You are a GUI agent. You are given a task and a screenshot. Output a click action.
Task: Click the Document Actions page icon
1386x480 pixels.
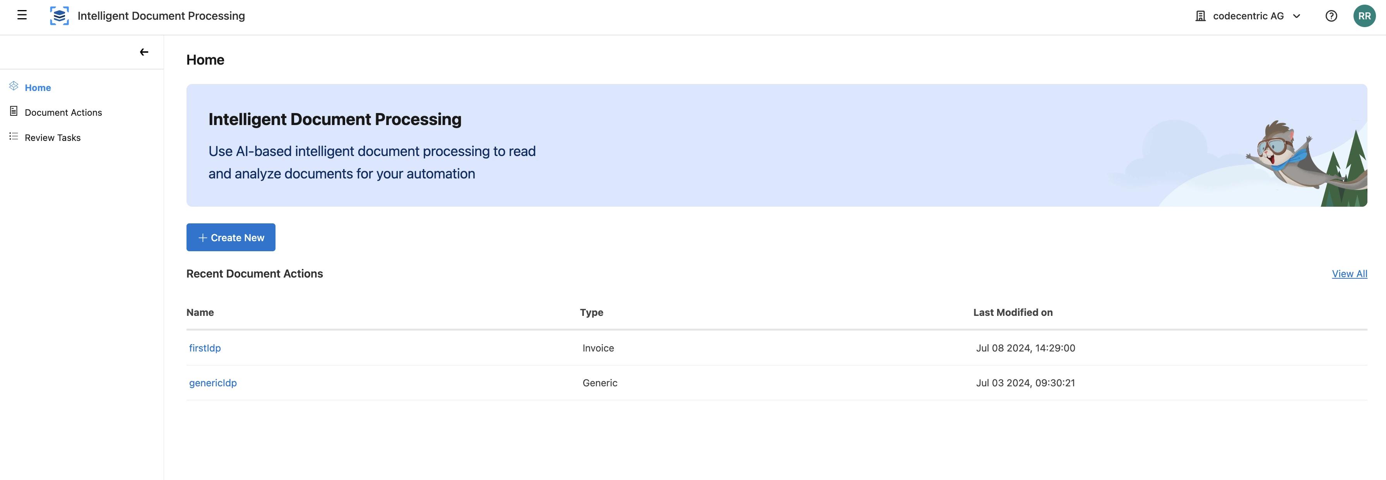pos(14,111)
